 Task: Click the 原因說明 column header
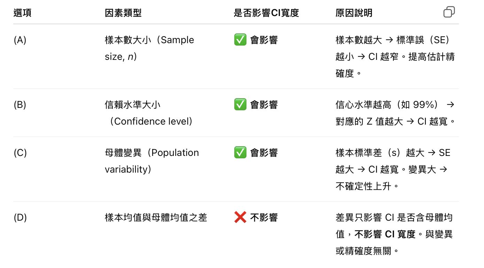354,13
